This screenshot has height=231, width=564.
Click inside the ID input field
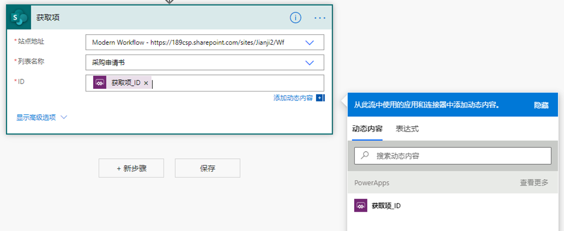(205, 83)
